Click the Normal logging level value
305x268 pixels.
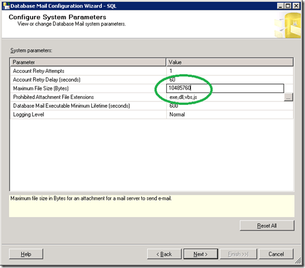click(x=177, y=114)
